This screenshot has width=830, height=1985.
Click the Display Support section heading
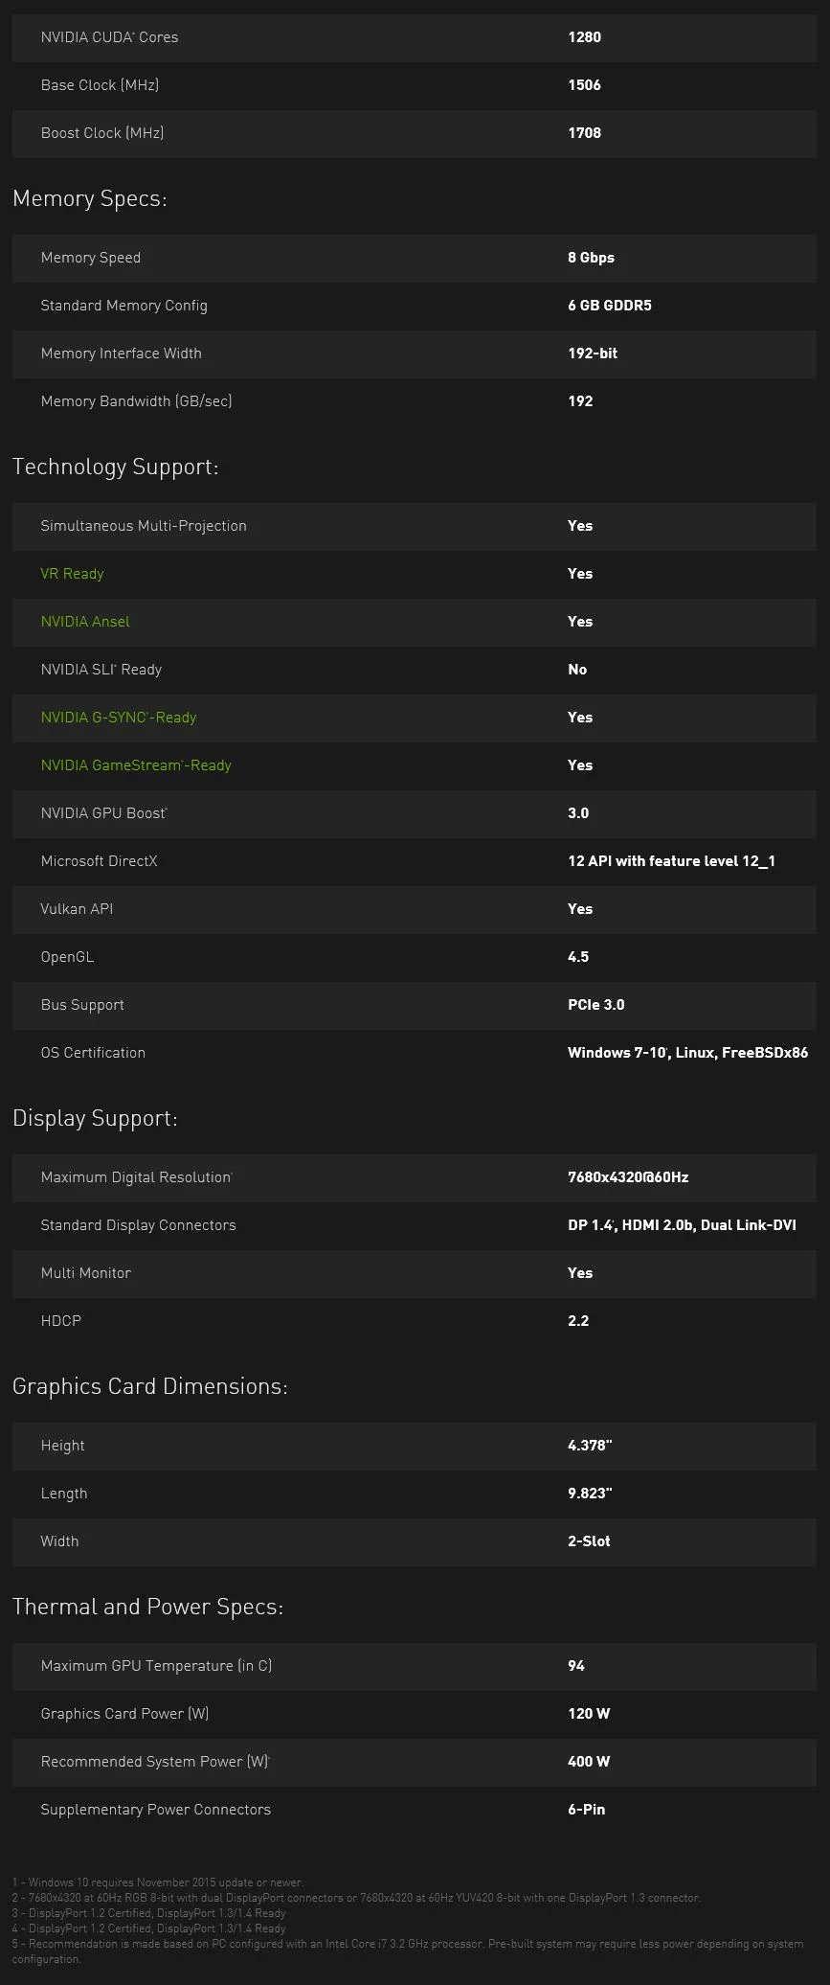pyautogui.click(x=95, y=1119)
